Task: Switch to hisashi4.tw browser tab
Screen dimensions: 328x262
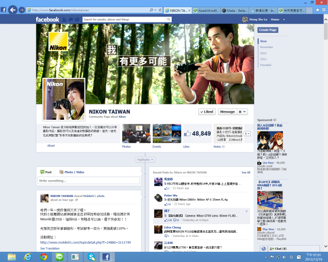Action: (206, 10)
